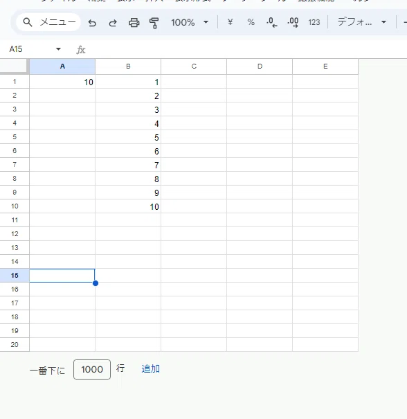Click the メニュー search box
This screenshot has height=419, width=407.
(x=48, y=22)
